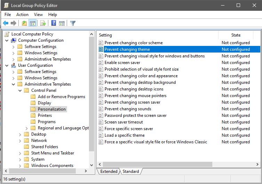Expand the Windows Components tree node
Viewport: 262px width, 184px height.
(20, 166)
